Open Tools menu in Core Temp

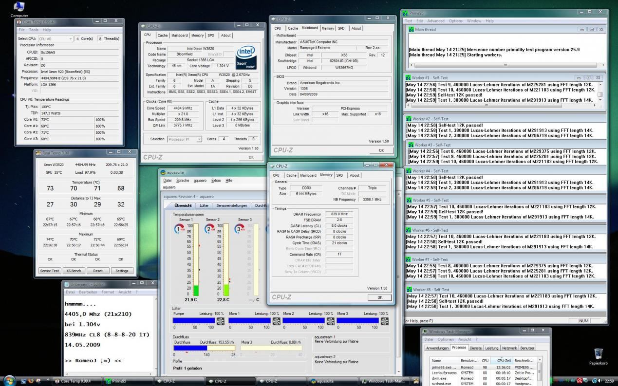34,30
